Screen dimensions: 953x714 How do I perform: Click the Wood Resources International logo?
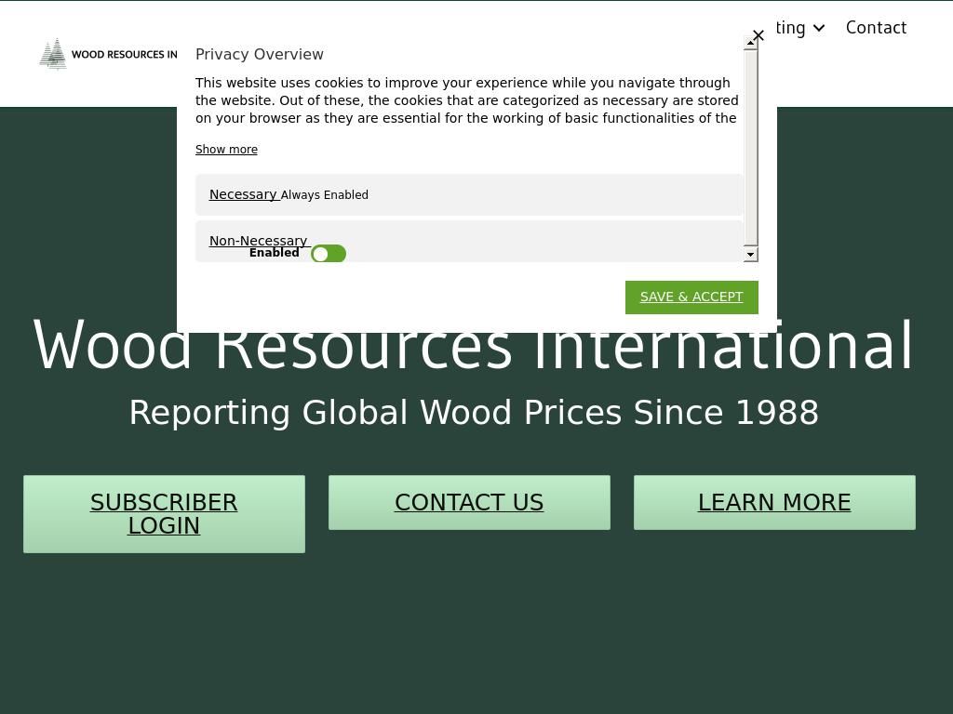coord(108,54)
